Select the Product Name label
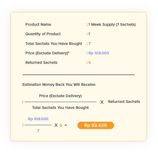This screenshot has height=154, width=158. click(x=38, y=24)
